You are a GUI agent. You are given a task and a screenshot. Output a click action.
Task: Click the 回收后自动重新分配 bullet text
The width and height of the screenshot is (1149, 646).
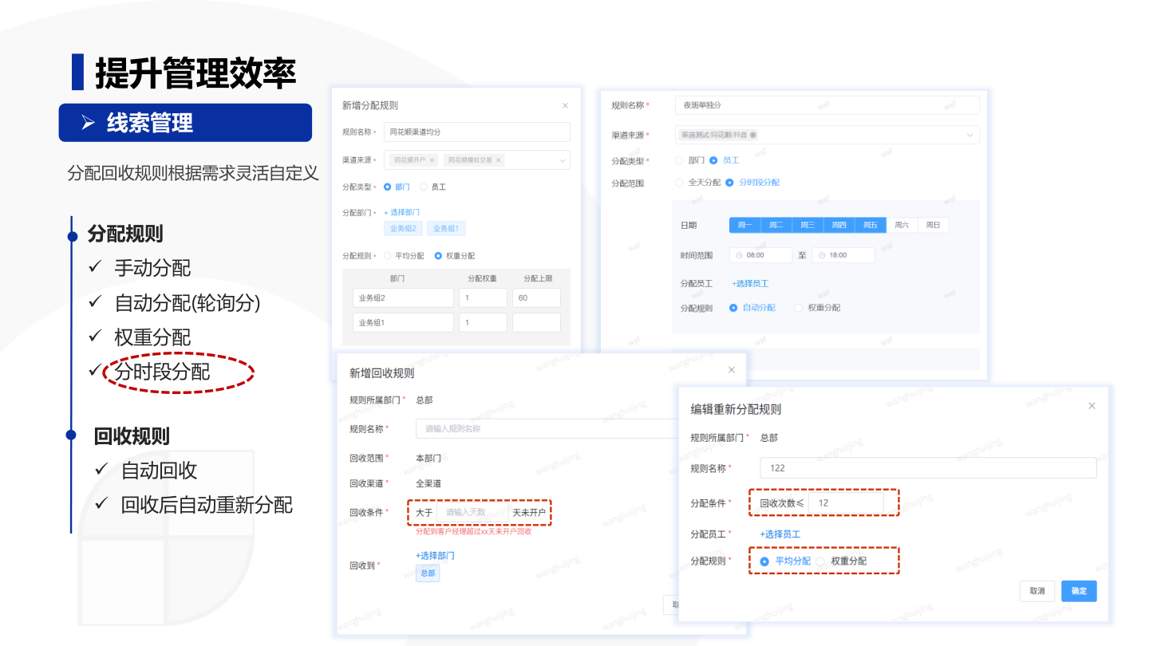pyautogui.click(x=207, y=505)
